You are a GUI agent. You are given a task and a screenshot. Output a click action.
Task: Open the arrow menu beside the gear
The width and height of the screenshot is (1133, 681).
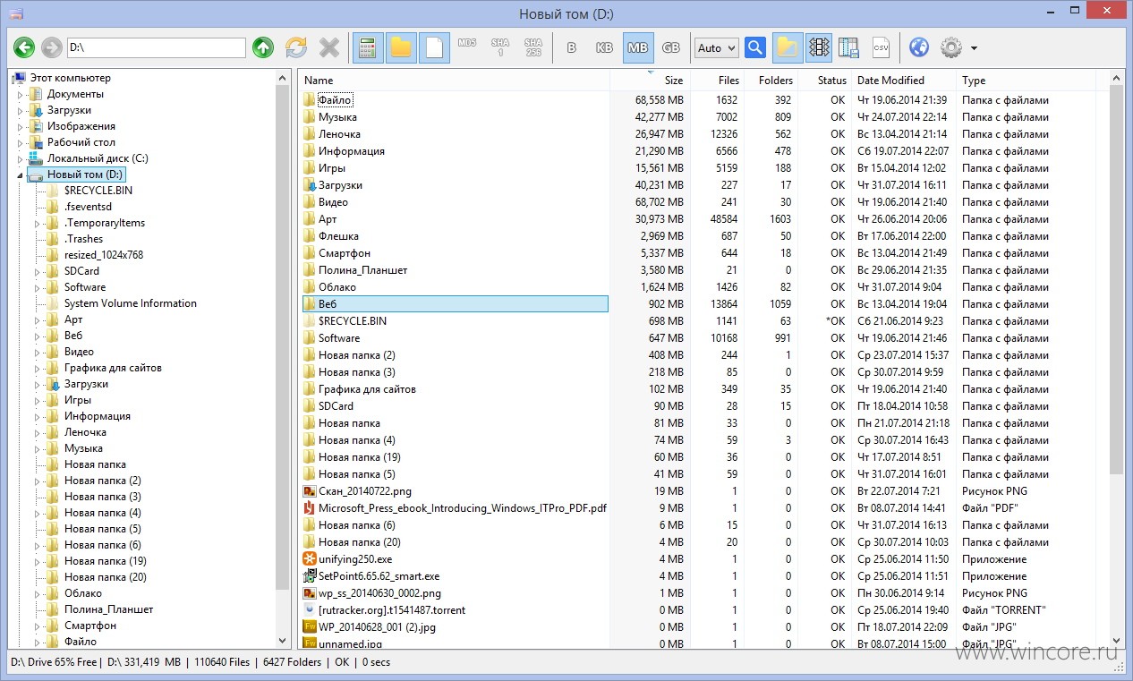pyautogui.click(x=974, y=48)
